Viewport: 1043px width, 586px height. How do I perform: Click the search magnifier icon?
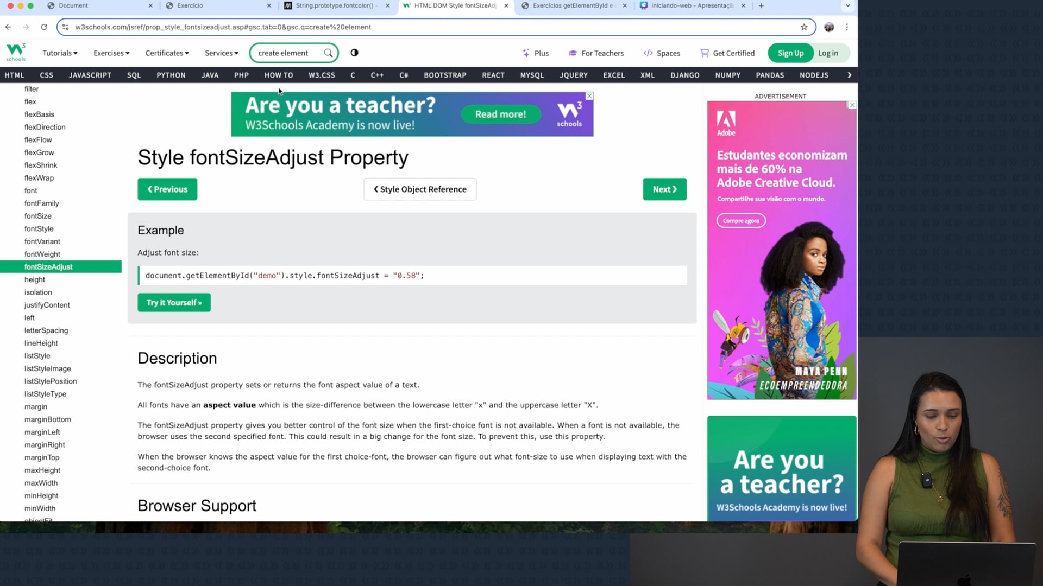328,53
